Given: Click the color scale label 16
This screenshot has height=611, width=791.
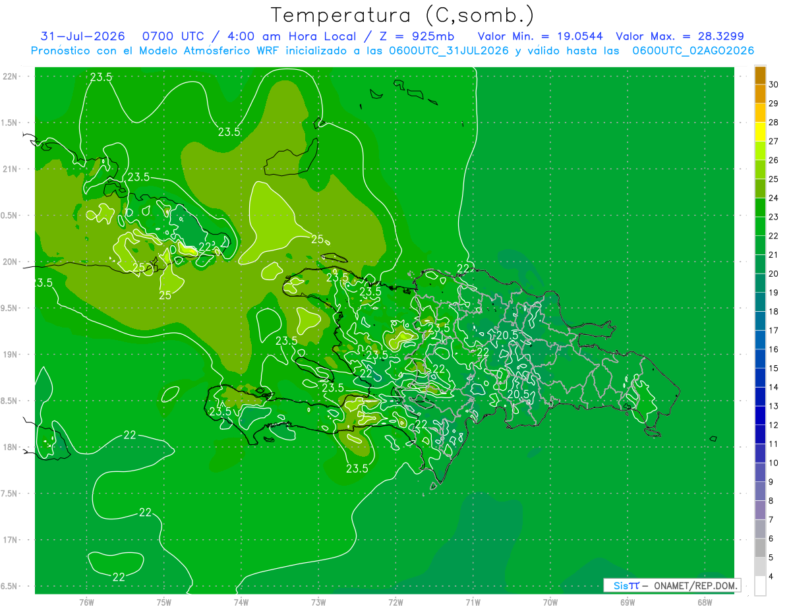Looking at the screenshot, I should (x=774, y=349).
